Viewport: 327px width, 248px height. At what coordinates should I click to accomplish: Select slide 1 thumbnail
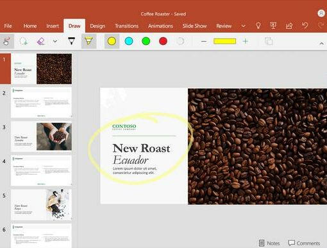41,69
